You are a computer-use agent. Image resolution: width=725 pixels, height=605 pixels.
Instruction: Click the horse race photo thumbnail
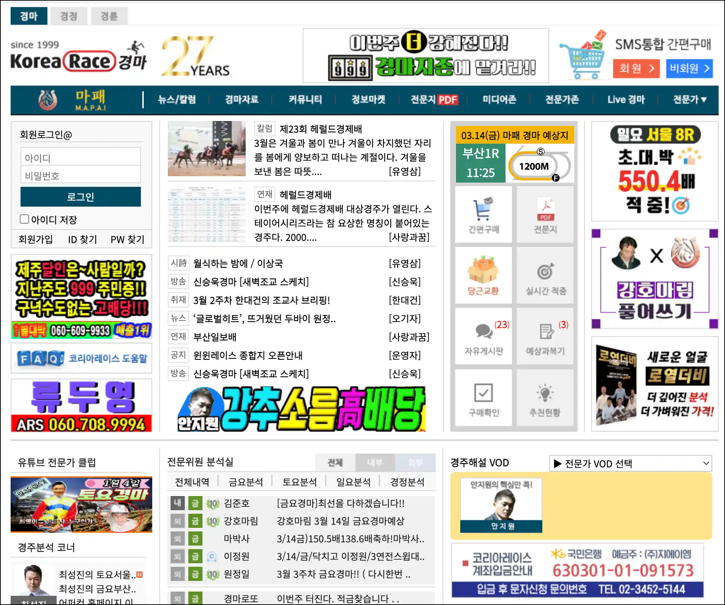click(207, 149)
